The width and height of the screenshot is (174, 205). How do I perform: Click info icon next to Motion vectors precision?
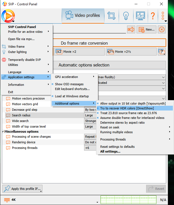pyautogui.click(x=8, y=99)
